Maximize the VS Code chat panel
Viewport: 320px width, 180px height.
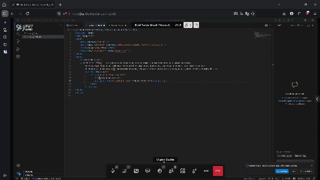(x=308, y=25)
